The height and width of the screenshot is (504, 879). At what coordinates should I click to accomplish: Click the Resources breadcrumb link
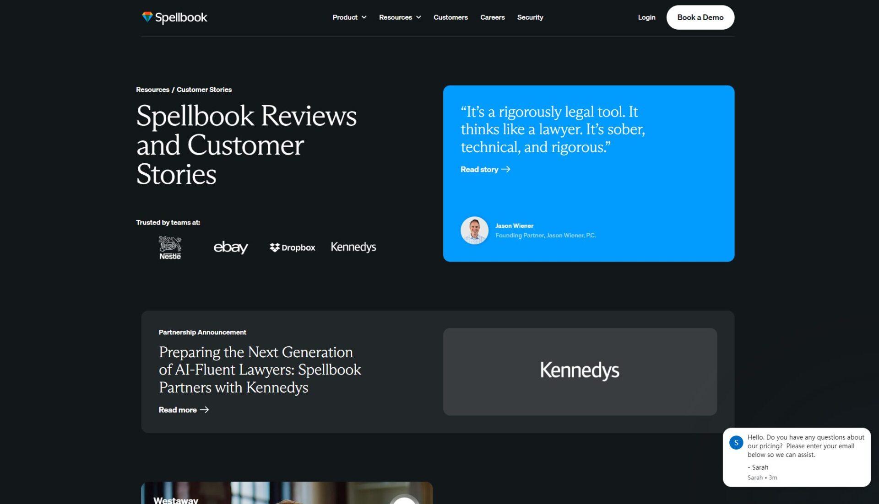[x=152, y=90]
